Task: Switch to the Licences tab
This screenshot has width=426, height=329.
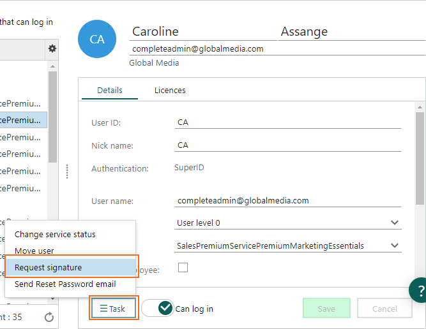Action: point(170,91)
